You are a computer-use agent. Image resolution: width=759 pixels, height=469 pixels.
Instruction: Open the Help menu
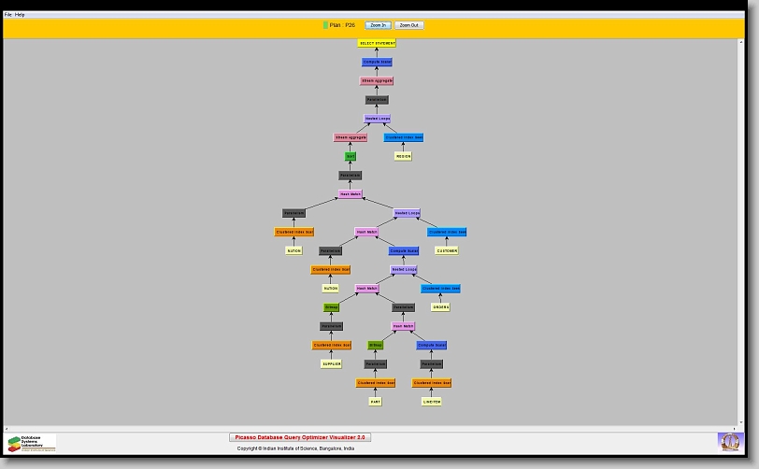click(21, 15)
